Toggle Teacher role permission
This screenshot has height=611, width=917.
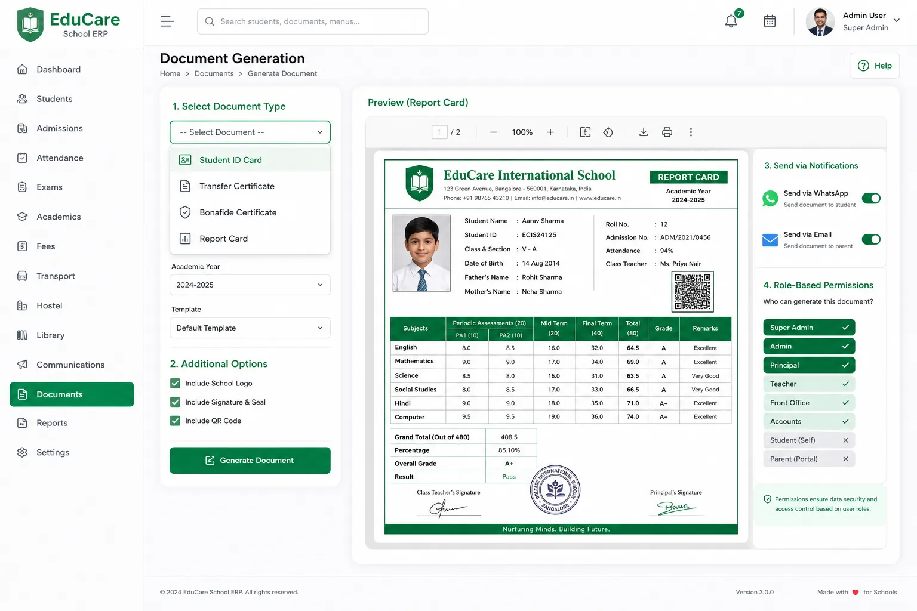point(809,384)
